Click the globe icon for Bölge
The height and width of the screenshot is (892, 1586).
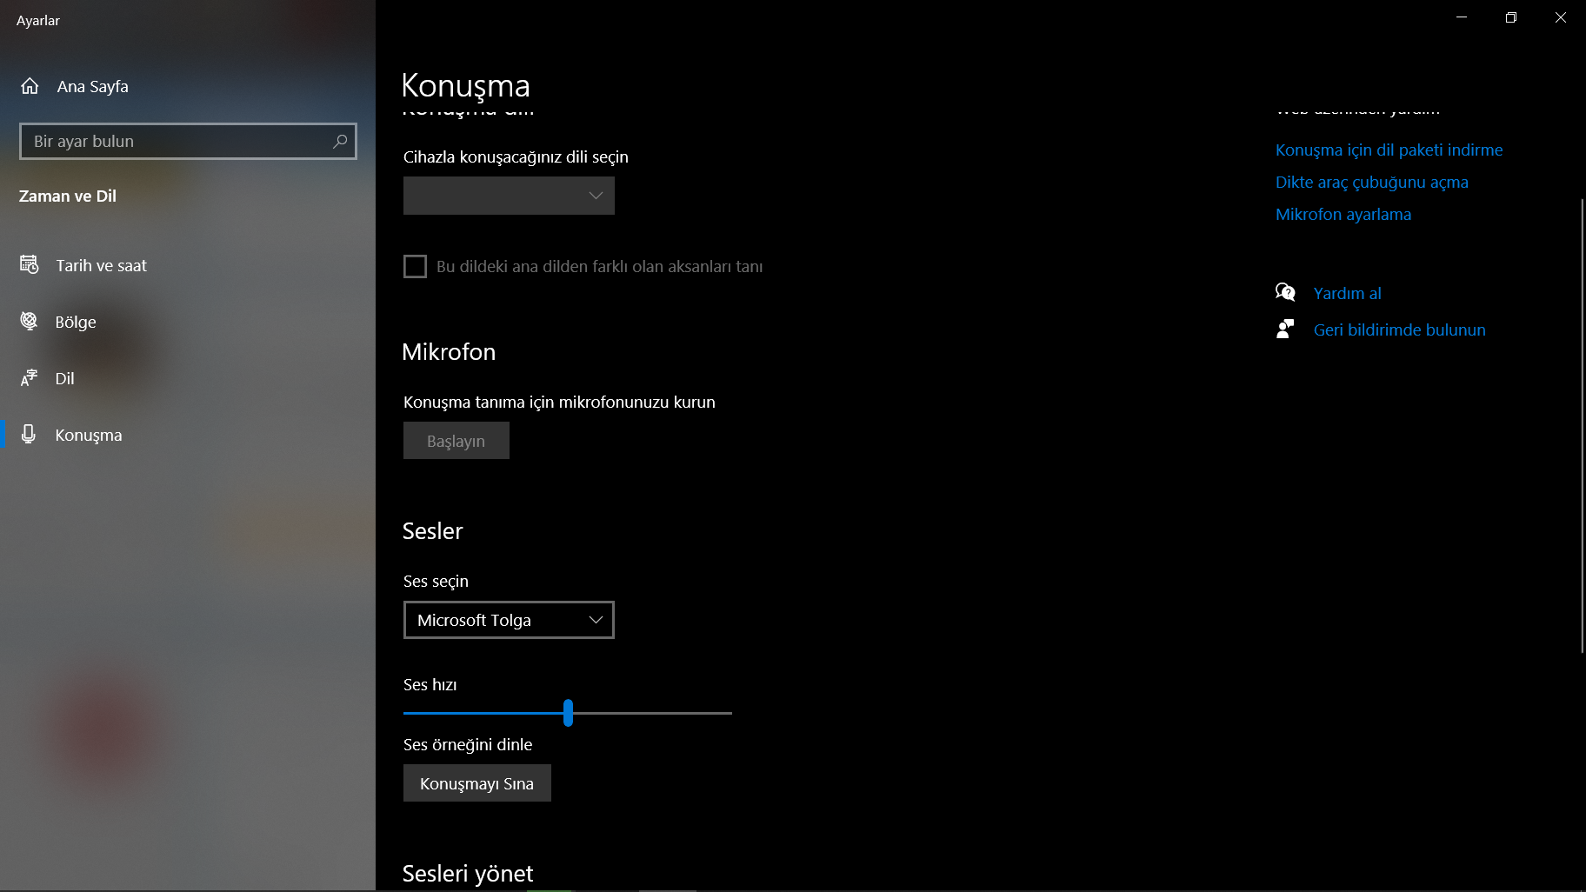click(x=30, y=321)
